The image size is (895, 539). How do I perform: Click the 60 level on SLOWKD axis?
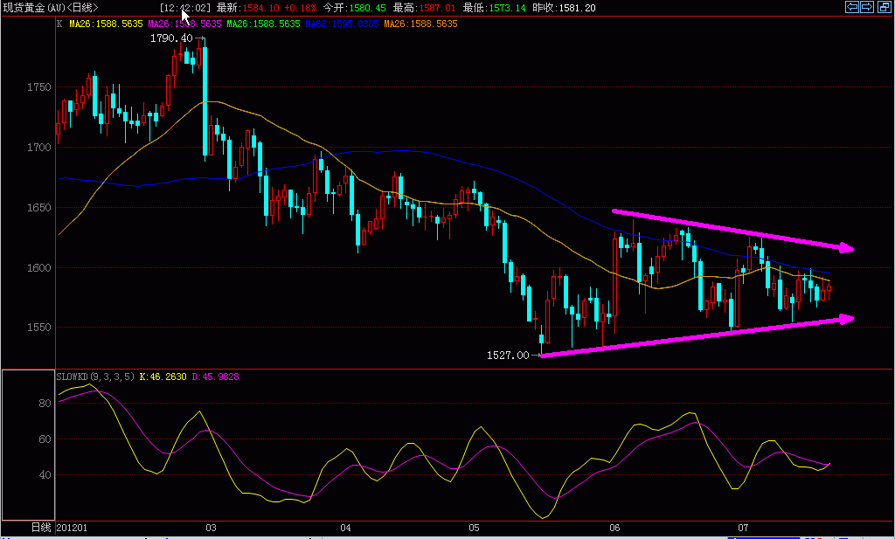[x=45, y=439]
